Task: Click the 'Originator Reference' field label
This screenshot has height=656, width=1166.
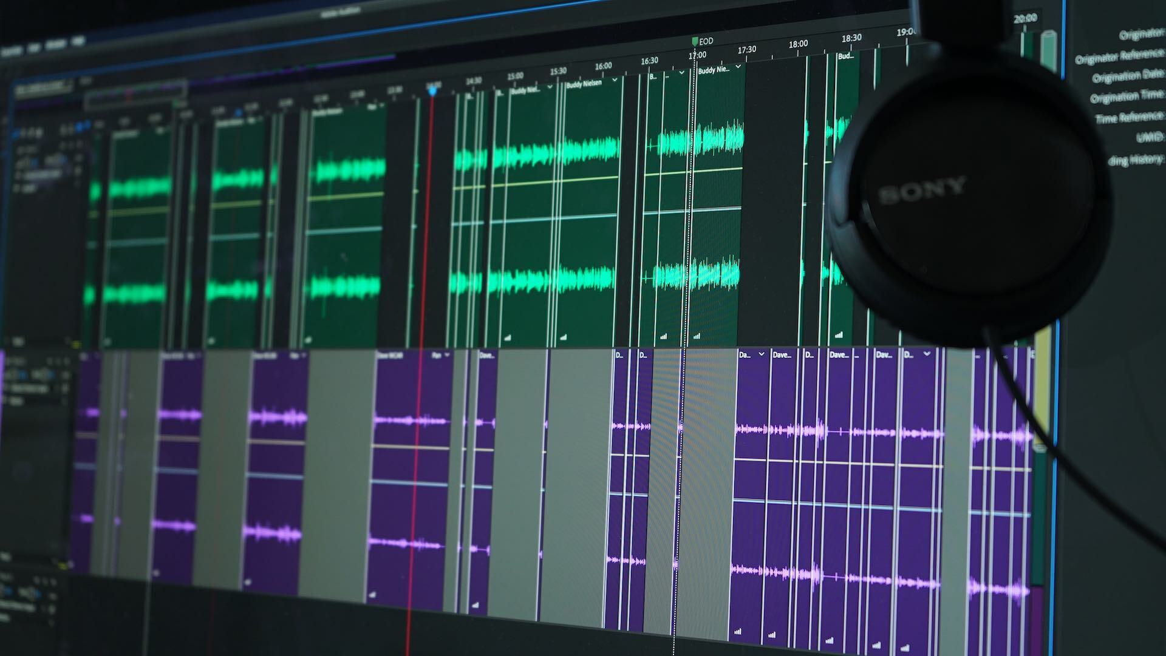Action: tap(1119, 57)
